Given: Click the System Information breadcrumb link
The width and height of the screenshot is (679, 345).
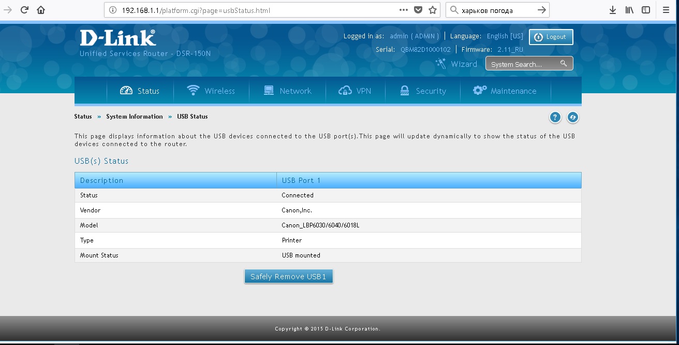Looking at the screenshot, I should pyautogui.click(x=135, y=117).
